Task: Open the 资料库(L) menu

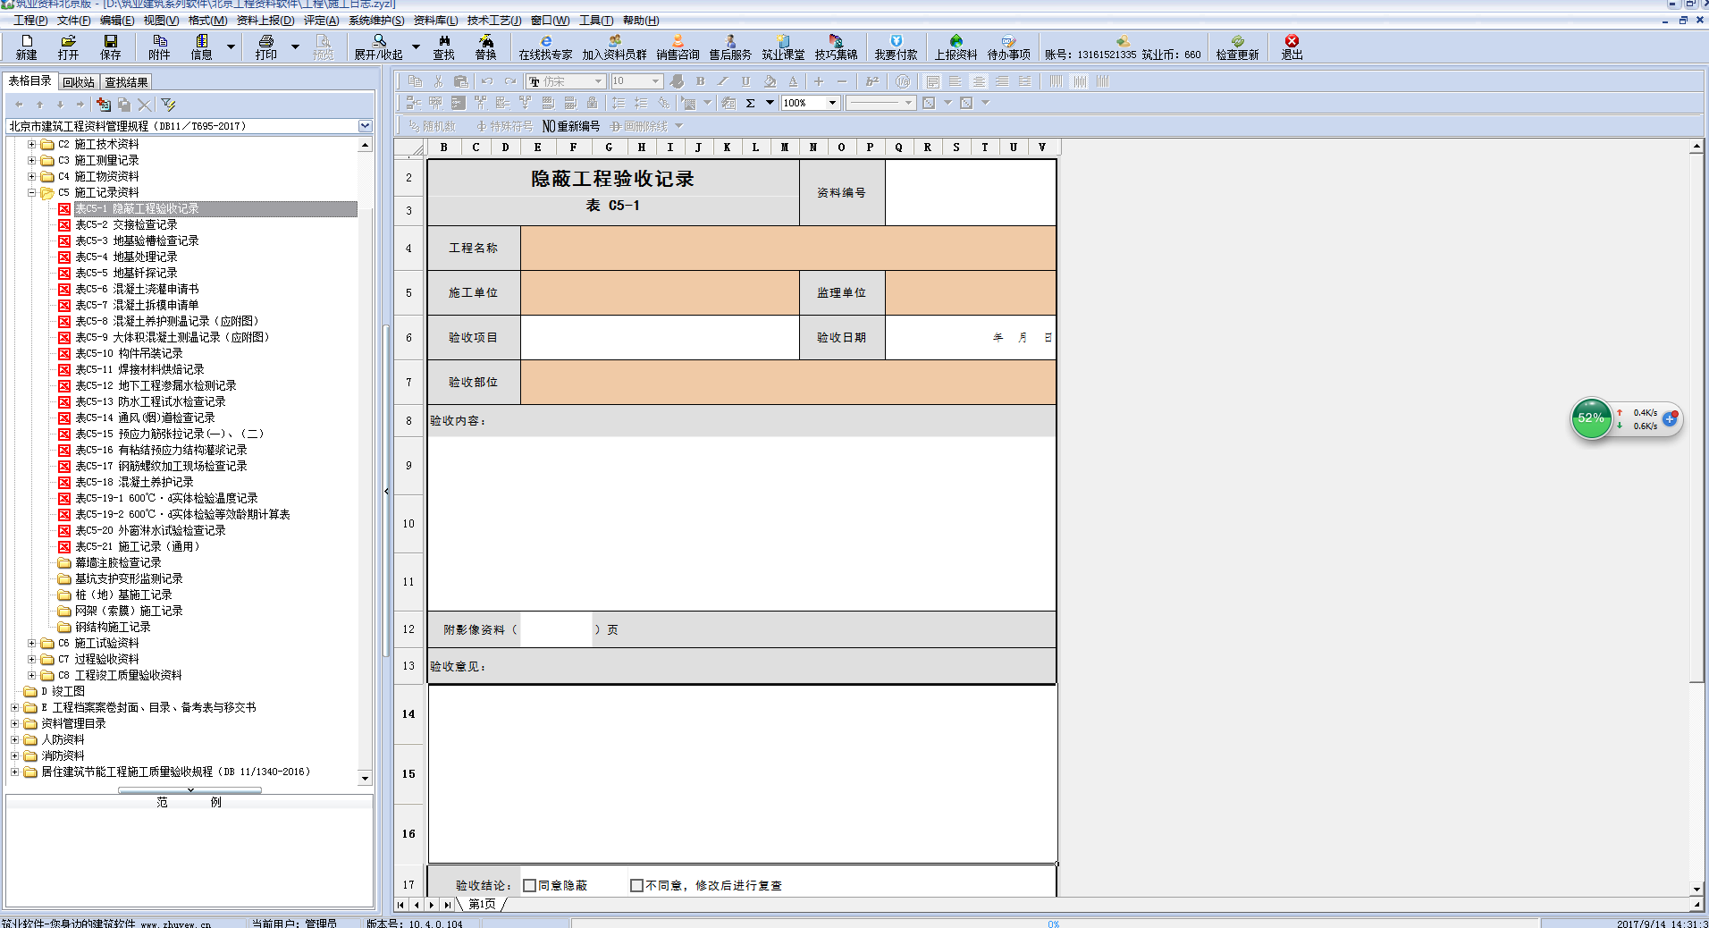Action: tap(435, 21)
